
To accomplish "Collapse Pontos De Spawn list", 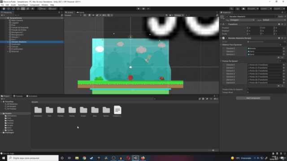I will tap(221, 61).
